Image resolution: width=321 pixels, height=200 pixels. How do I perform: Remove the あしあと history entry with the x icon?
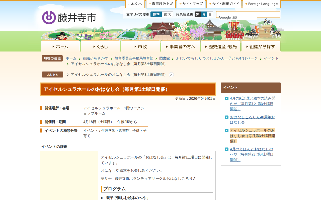(x=171, y=75)
